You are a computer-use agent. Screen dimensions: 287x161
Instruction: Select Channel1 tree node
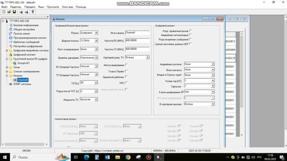coord(23,80)
